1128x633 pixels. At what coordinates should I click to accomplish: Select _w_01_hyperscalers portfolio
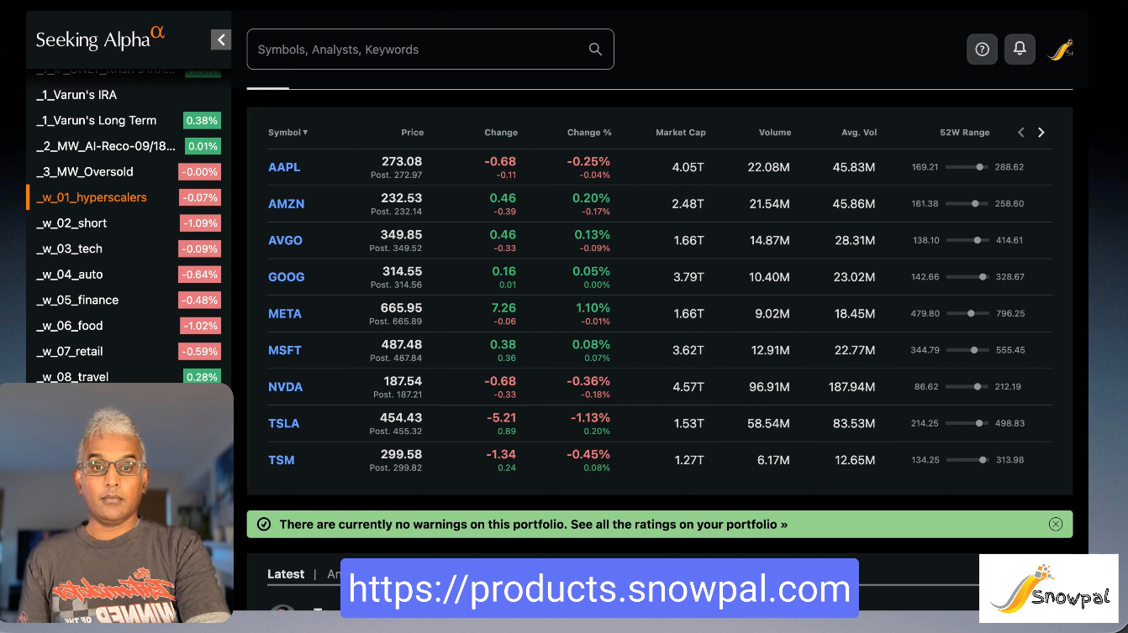(91, 197)
